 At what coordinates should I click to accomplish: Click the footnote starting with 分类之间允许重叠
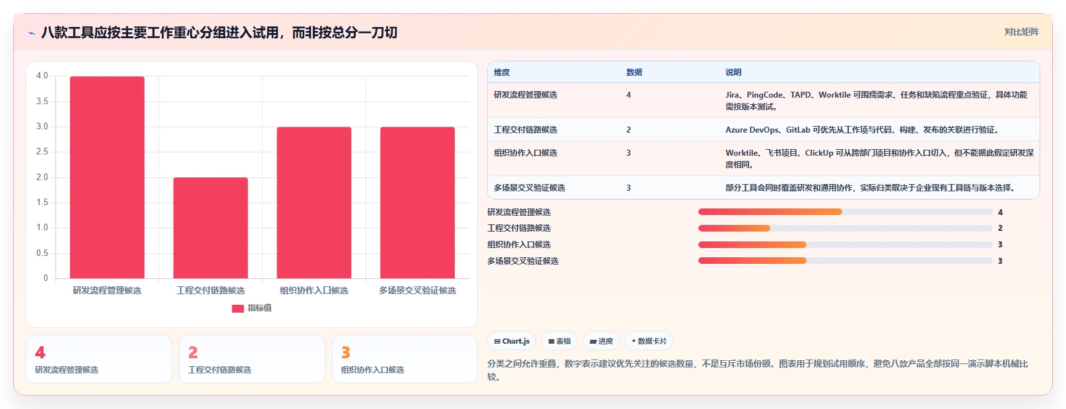pyautogui.click(x=758, y=370)
